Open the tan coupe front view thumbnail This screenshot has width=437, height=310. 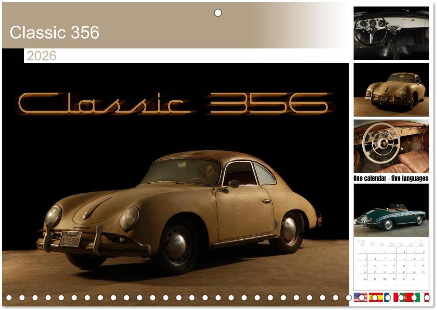(391, 90)
